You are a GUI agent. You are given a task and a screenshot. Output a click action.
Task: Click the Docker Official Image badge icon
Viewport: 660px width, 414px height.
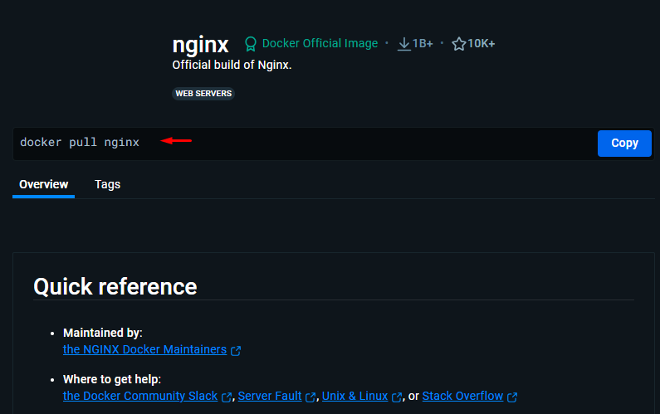click(251, 44)
